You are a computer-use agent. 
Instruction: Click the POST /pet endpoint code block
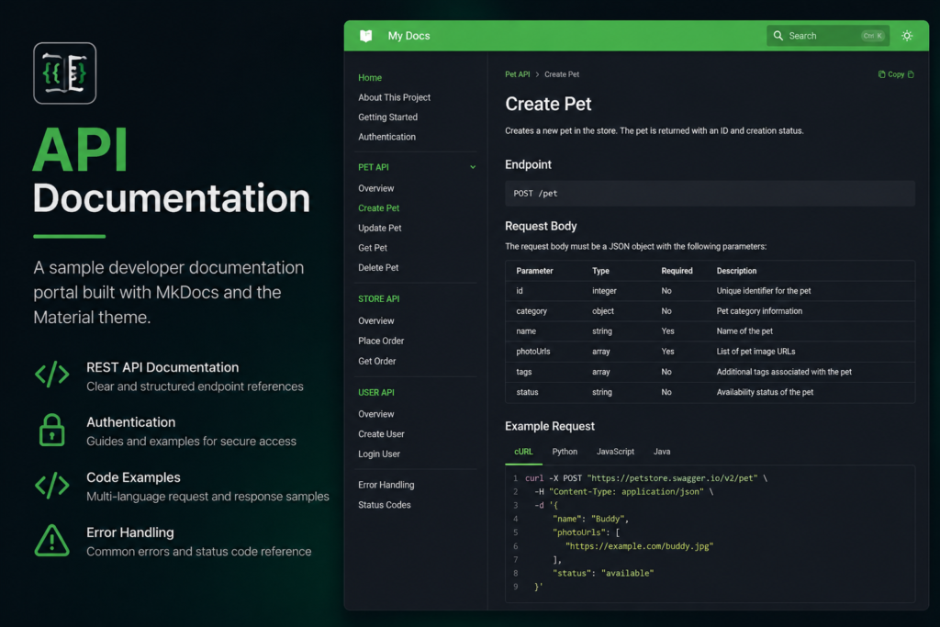click(710, 194)
